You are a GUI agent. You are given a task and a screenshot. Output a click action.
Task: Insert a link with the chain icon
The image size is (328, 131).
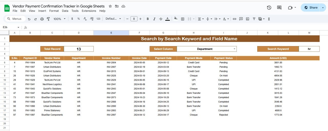(x=234, y=19)
